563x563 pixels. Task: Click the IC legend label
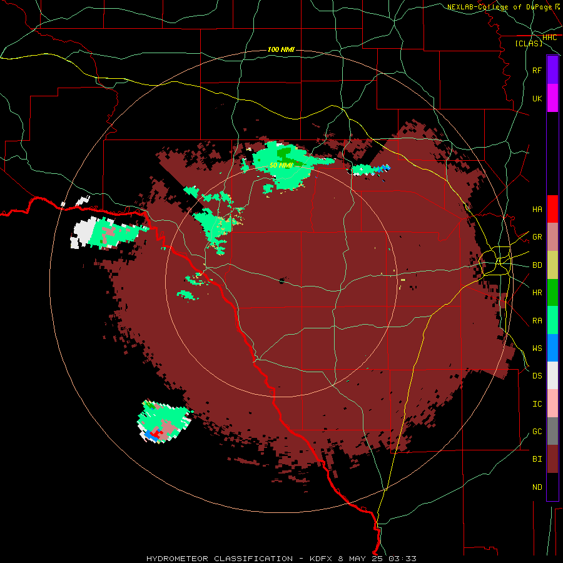coord(537,403)
